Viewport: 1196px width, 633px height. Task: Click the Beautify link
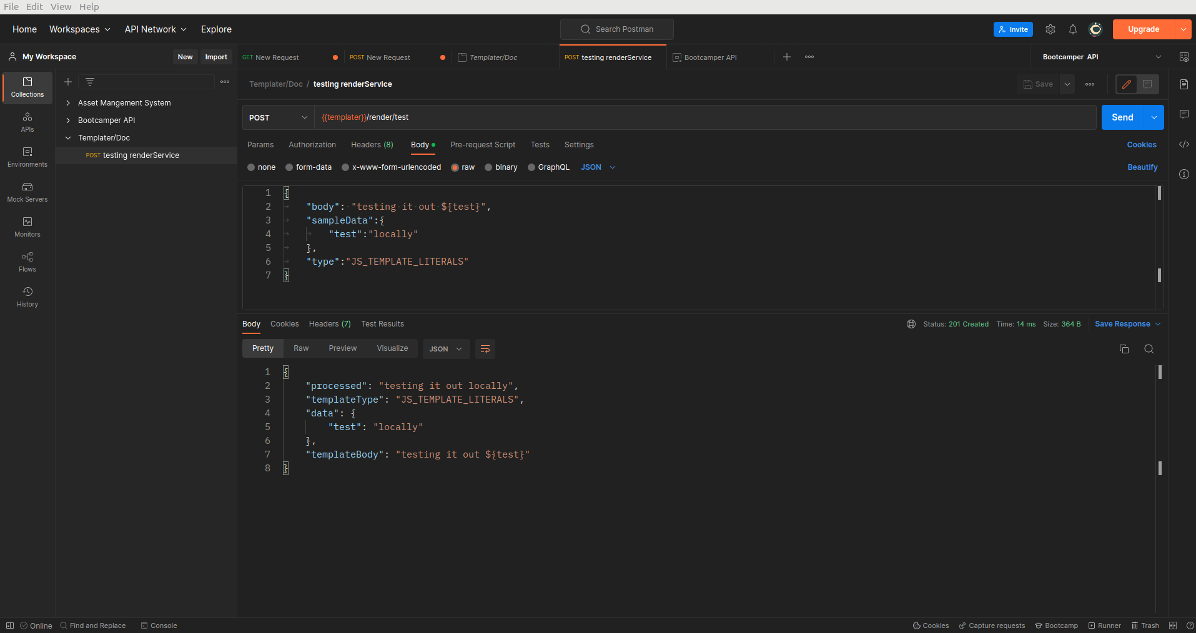coord(1142,167)
